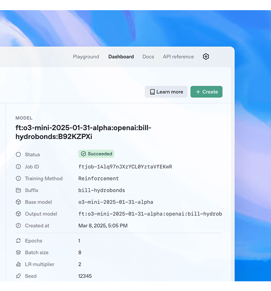Image resolution: width=271 pixels, height=291 pixels.
Task: Click the Base model label
Action: click(x=38, y=202)
